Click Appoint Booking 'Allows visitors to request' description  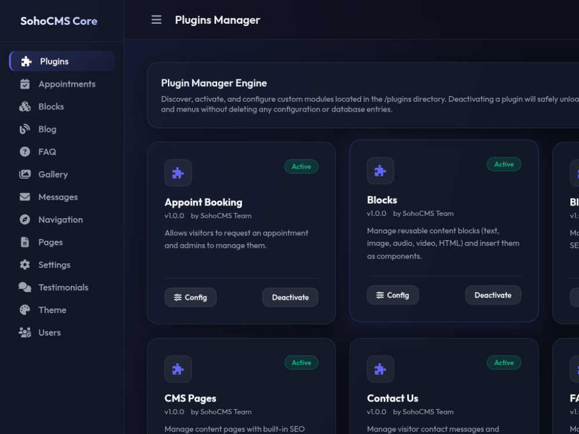pos(236,239)
